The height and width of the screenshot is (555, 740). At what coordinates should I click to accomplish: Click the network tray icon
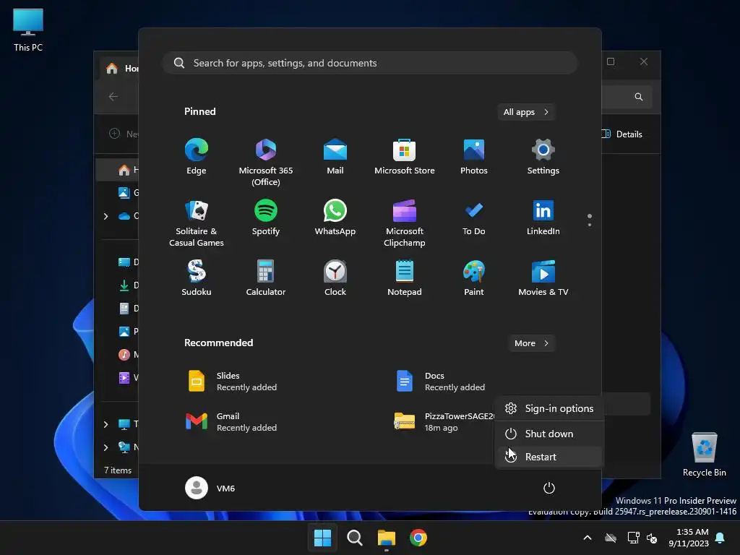point(633,538)
